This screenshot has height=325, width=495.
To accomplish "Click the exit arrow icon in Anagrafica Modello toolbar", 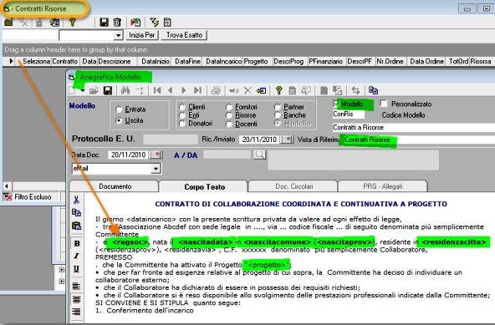I will point(261,91).
